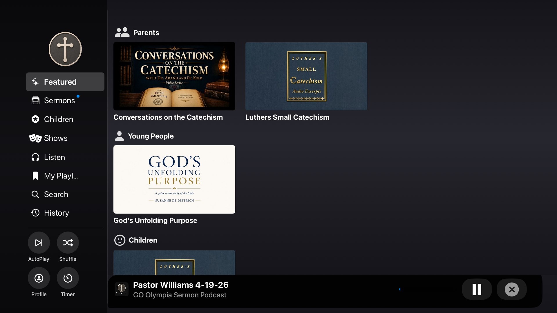This screenshot has height=313, width=557.
Task: Open Search from the sidebar
Action: pos(65,194)
